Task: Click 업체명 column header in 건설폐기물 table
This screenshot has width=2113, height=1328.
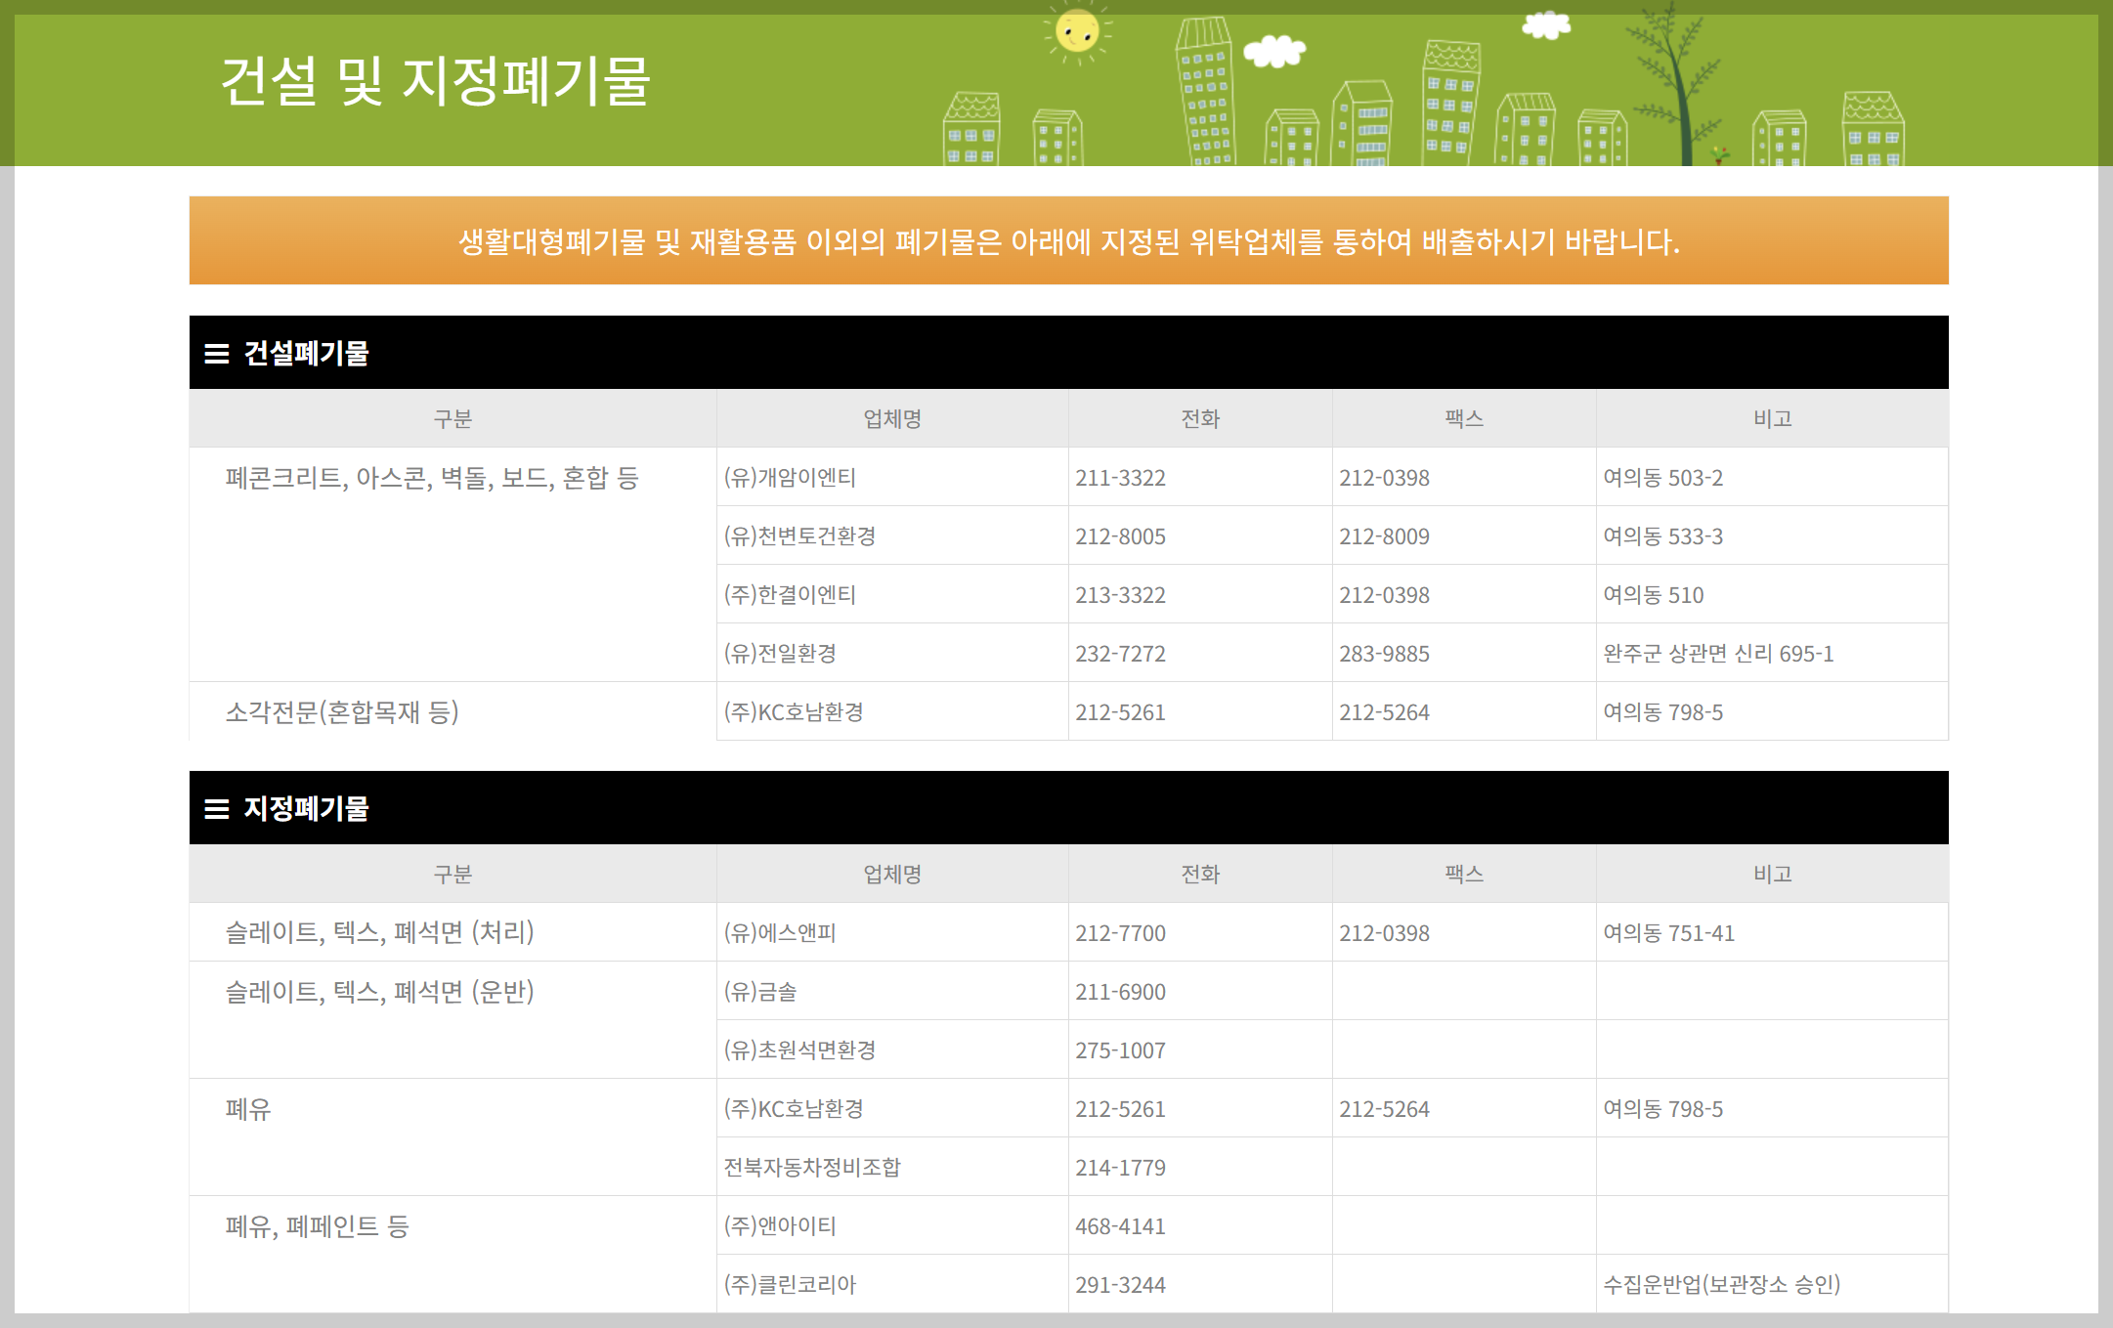Action: tap(891, 419)
